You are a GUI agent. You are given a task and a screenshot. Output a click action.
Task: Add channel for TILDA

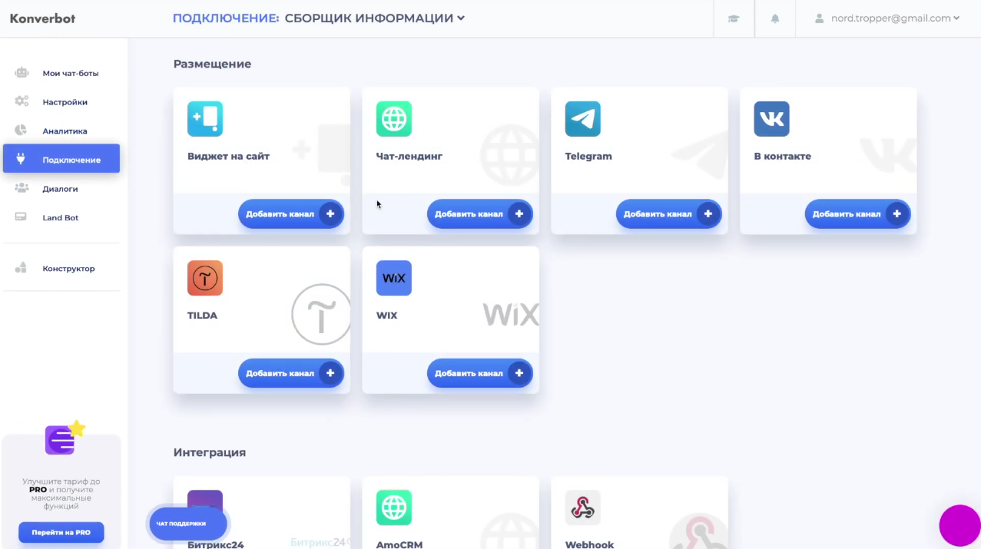point(291,373)
